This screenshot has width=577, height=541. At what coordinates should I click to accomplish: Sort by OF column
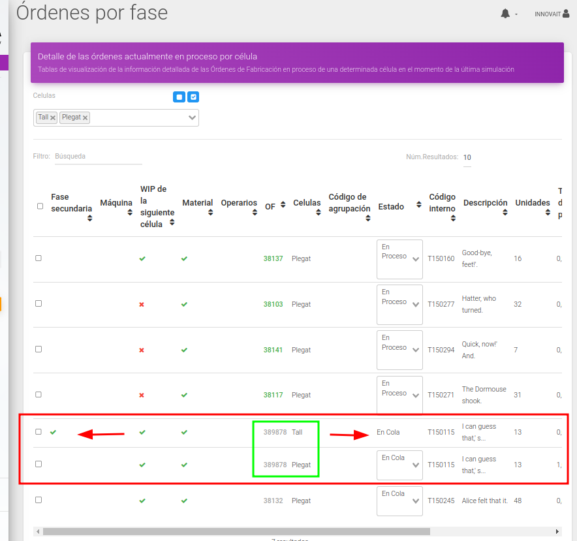pyautogui.click(x=283, y=205)
